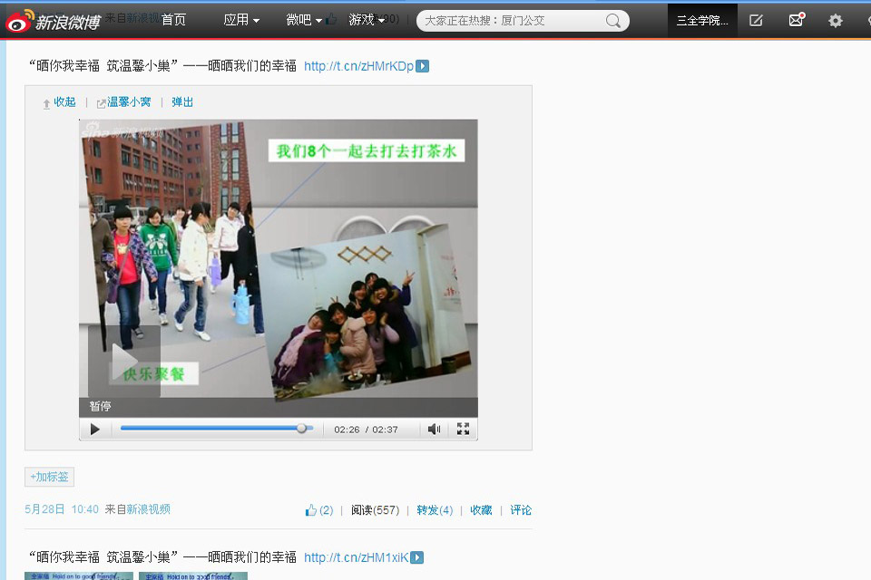Open the compose new post icon
Viewport: 871px width, 580px height.
point(756,20)
